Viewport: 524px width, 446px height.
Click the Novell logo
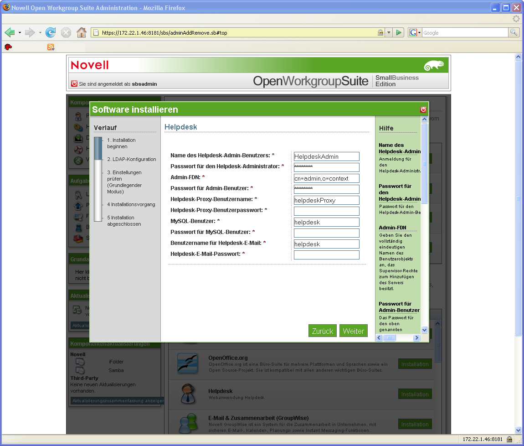coord(90,65)
